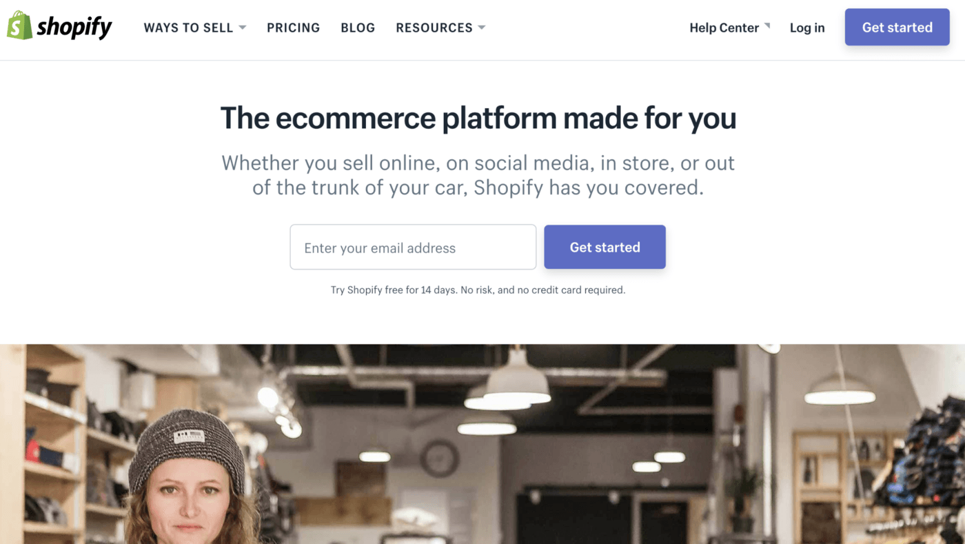This screenshot has width=965, height=544.
Task: Click the shopify wordmark text
Action: 74,28
